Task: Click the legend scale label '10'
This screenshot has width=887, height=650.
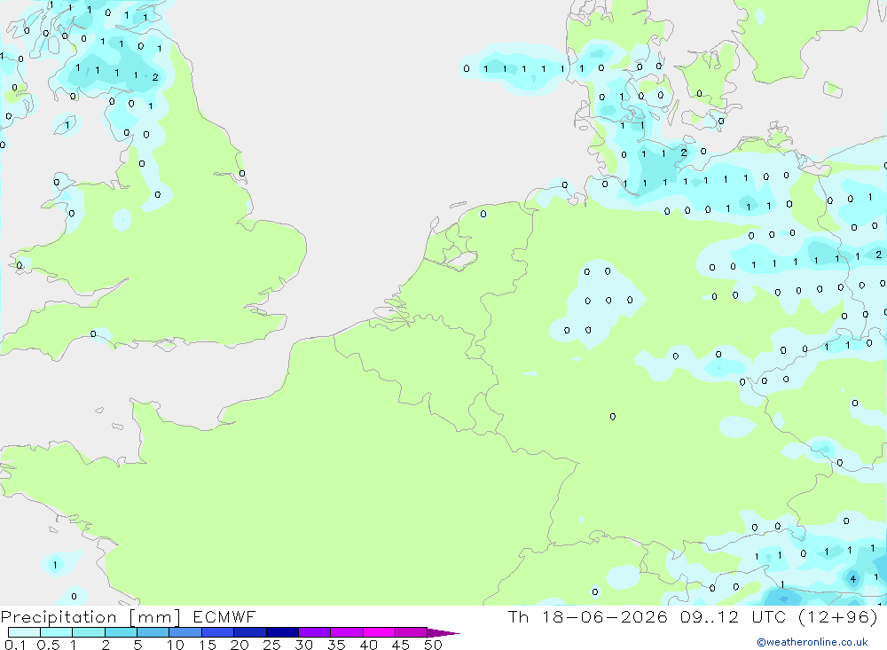Action: 176,645
